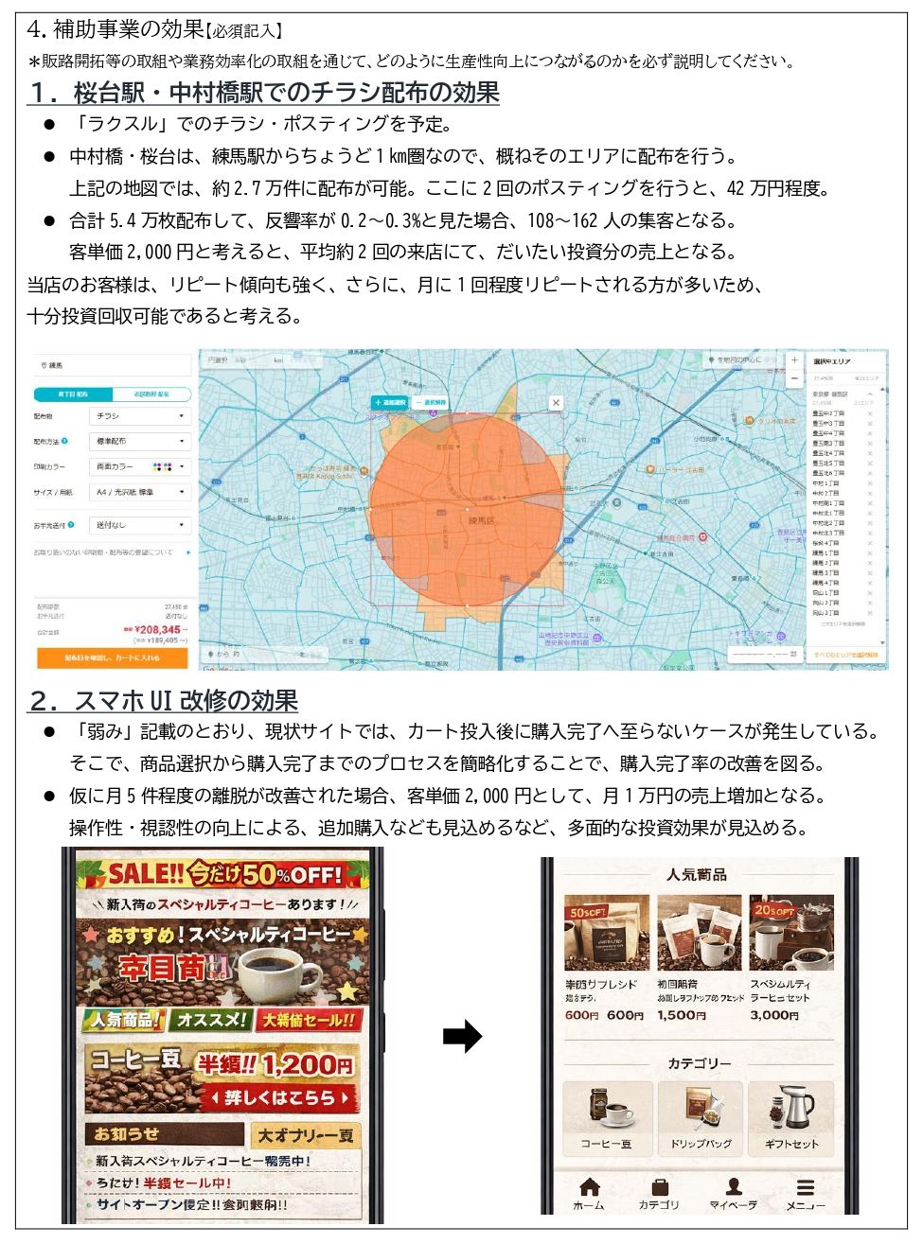Tap the マイページ person icon
This screenshot has width=923, height=1244.
pos(733,1187)
